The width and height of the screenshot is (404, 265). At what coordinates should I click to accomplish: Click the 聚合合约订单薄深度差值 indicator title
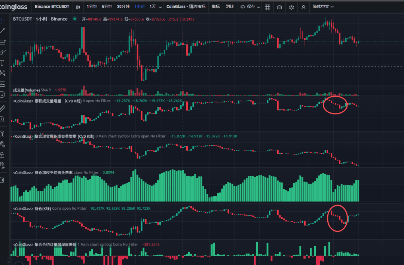45,244
